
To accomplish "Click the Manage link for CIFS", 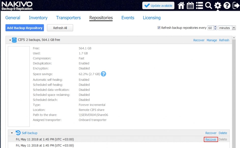I will click(211, 40).
